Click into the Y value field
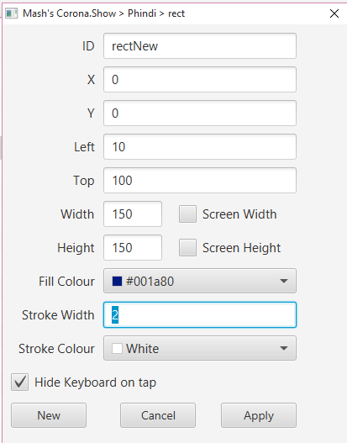347x443 pixels. click(x=200, y=113)
